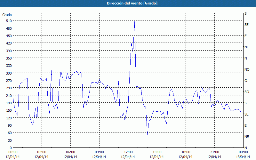
Task: Click the 12/04/14 date below 12:00
Action: pyautogui.click(x=128, y=157)
